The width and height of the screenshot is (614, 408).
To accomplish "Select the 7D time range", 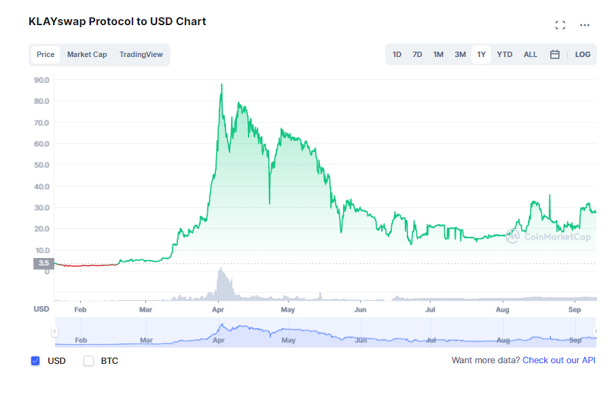I will click(417, 54).
